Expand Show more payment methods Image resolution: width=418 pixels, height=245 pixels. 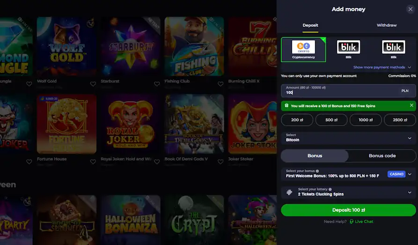(x=382, y=67)
